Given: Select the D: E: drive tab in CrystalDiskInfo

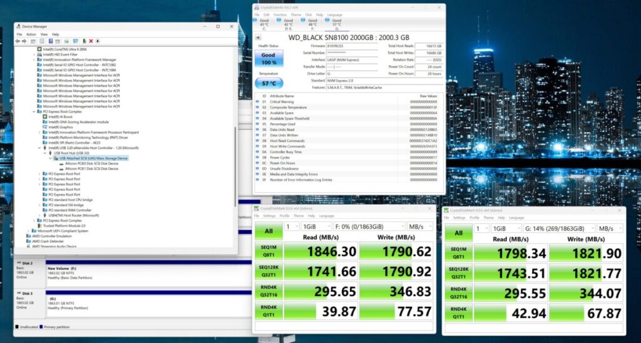Looking at the screenshot, I should pyautogui.click(x=288, y=24).
